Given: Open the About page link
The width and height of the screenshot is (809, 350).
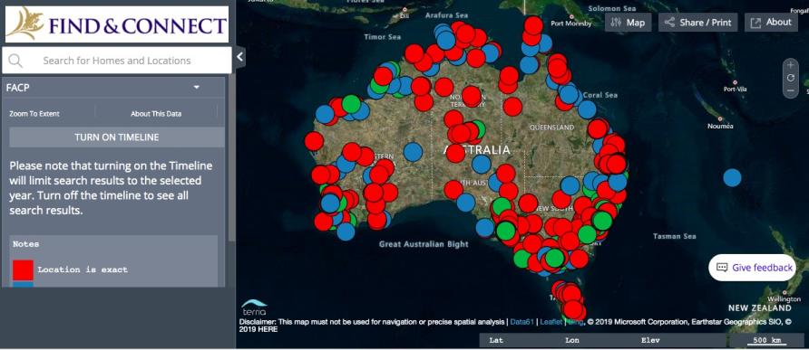Looking at the screenshot, I should [x=771, y=23].
